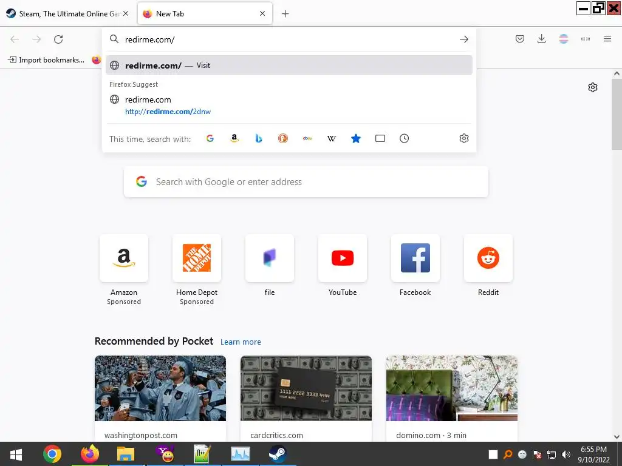Click the flag with red X tray icon
Viewport: 622px width, 466px height.
click(x=537, y=454)
